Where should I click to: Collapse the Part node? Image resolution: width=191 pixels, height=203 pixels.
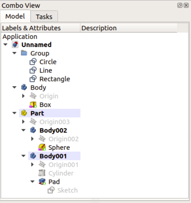[14, 113]
